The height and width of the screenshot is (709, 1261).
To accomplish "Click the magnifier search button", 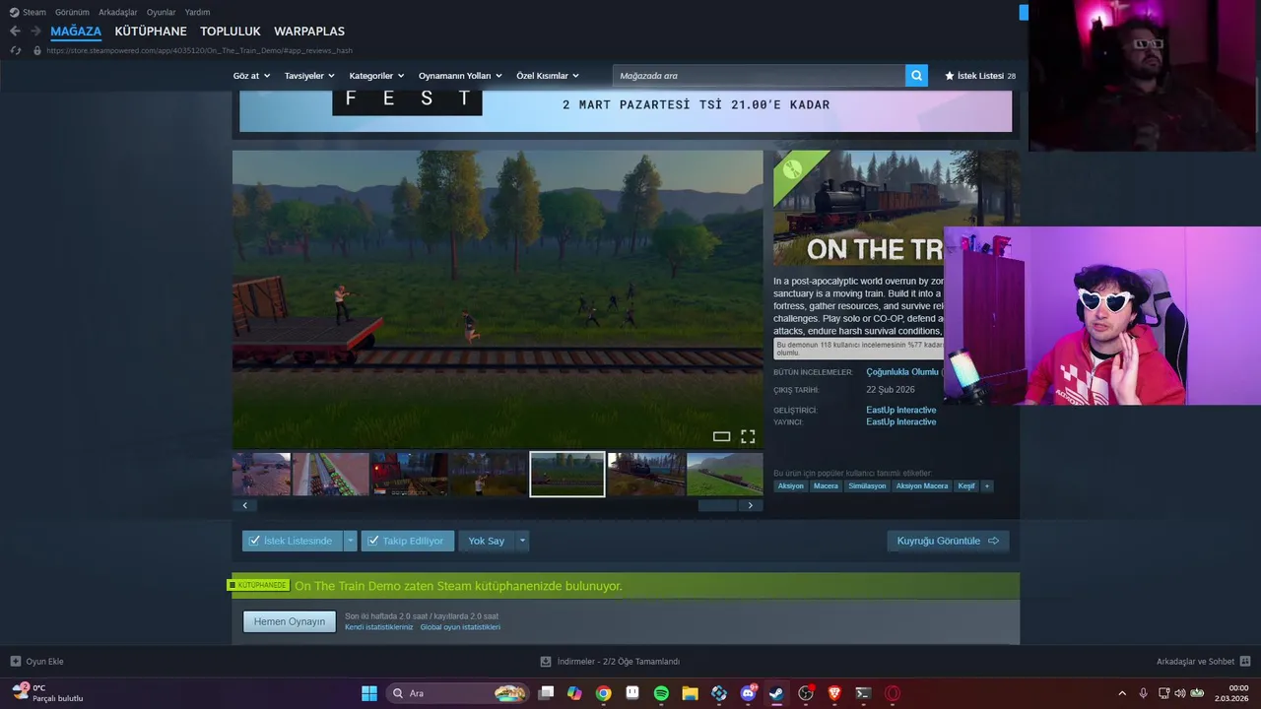I will 916,76.
